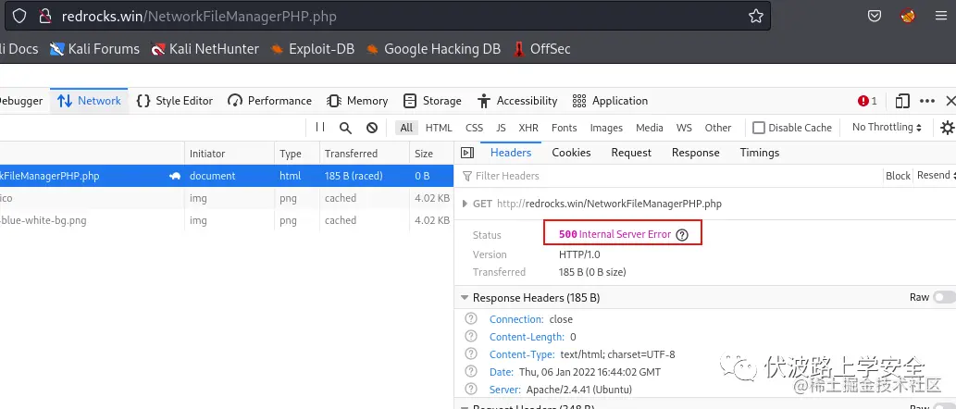Viewport: 956px width, 409px height.
Task: Switch to the Memory tab
Action: (x=357, y=101)
